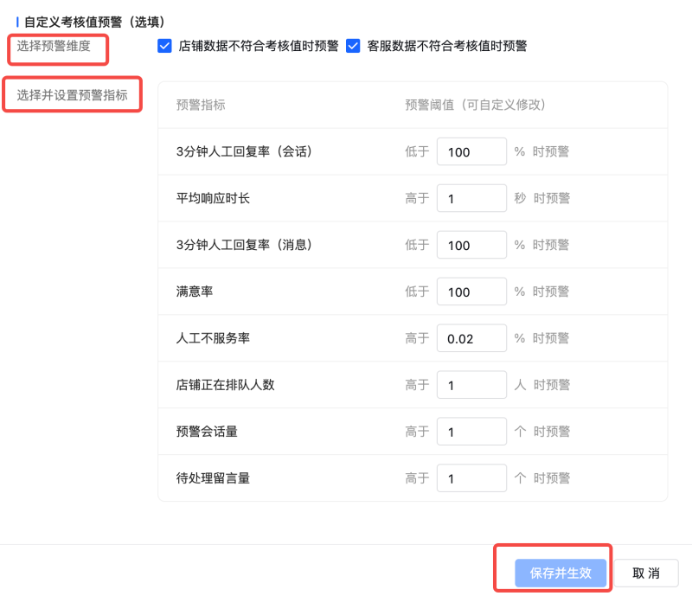
Task: Edit the 满意率 threshold value
Action: tap(471, 291)
